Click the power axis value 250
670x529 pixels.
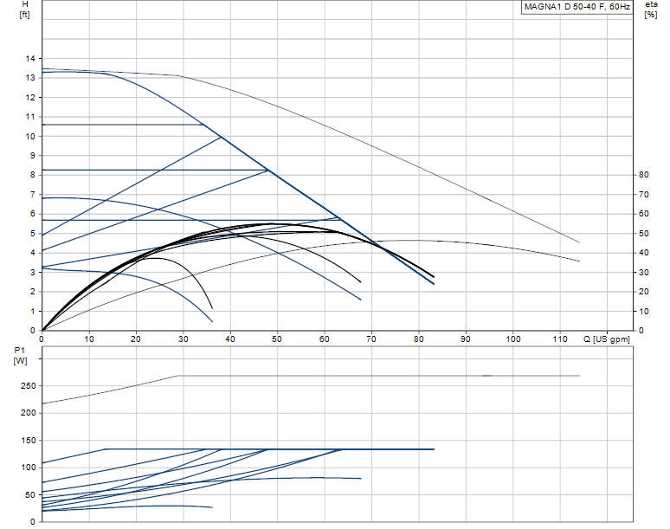coord(29,386)
